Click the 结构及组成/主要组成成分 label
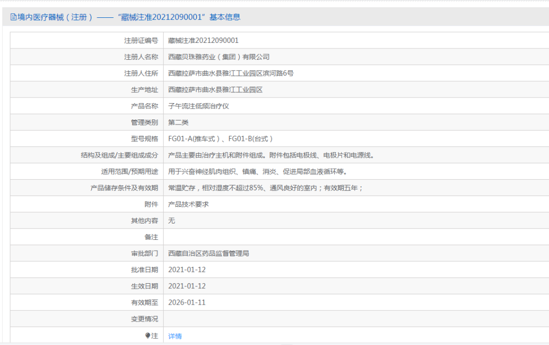The width and height of the screenshot is (549, 345). point(119,155)
